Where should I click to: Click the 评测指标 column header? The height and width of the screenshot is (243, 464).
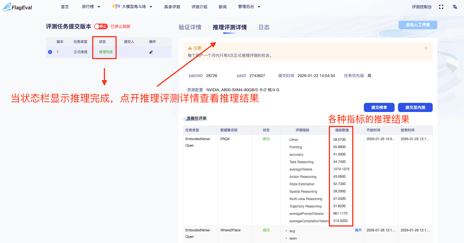302,130
